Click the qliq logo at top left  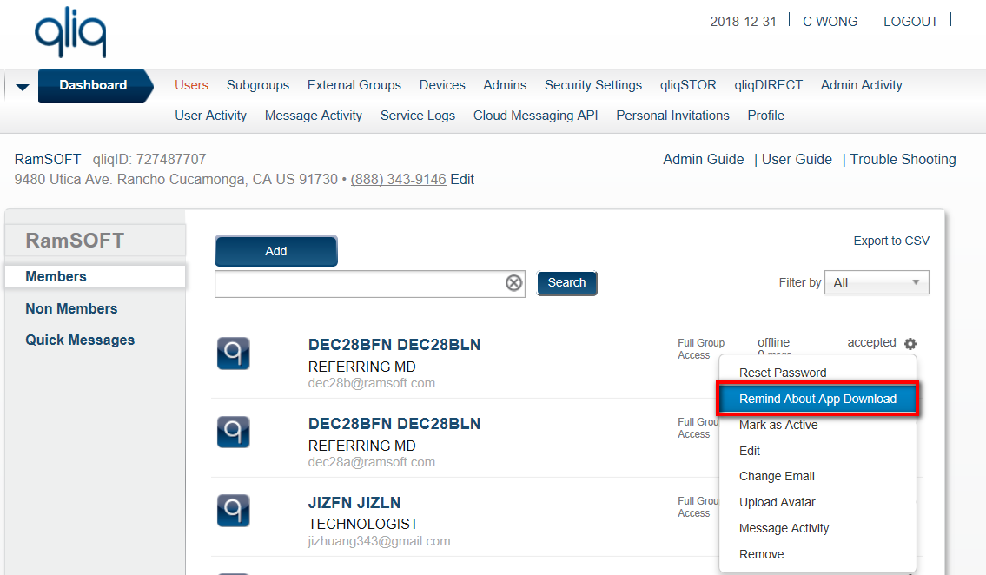[70, 33]
